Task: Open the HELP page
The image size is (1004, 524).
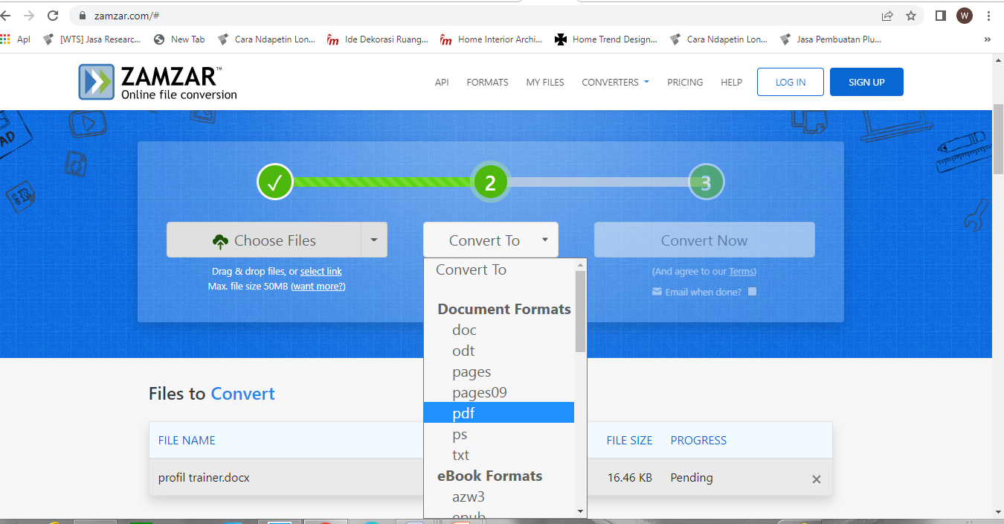Action: [731, 82]
